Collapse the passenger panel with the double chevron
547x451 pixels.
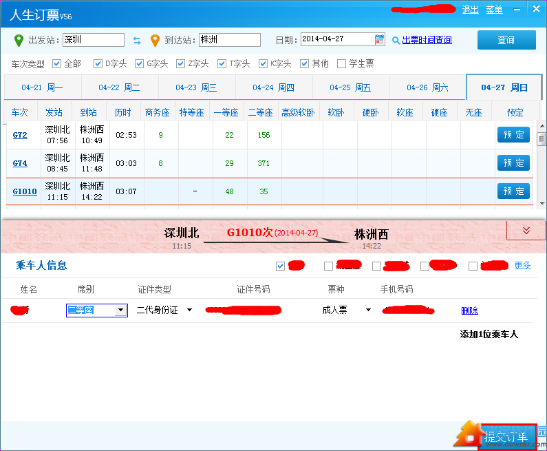click(x=526, y=231)
